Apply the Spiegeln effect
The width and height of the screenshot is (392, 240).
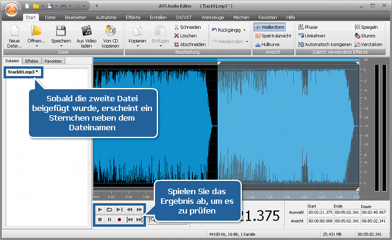point(366,27)
